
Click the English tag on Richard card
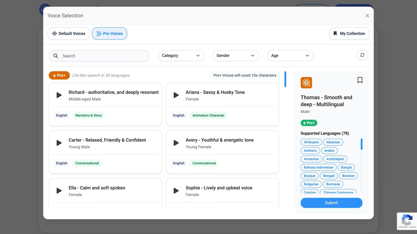click(x=62, y=115)
